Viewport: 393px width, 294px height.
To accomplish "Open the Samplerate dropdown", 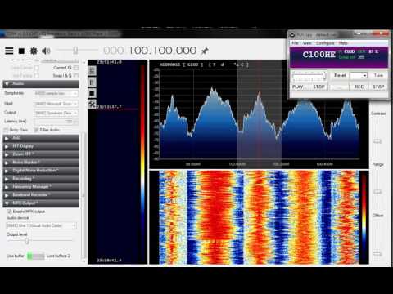I will pyautogui.click(x=56, y=94).
